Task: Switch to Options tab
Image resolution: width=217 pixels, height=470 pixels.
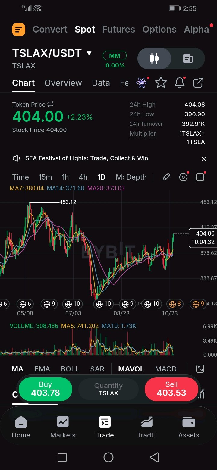Action: coord(159,29)
